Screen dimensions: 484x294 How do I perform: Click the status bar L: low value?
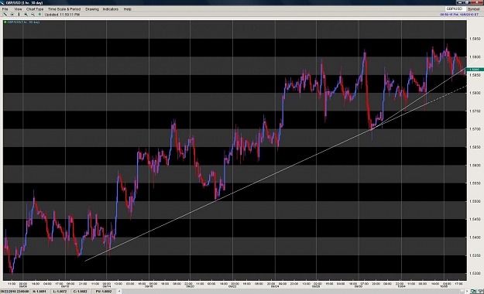point(60,291)
